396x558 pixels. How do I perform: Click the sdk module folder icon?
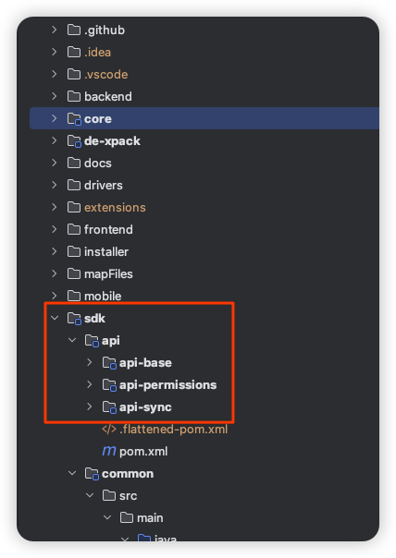[74, 318]
